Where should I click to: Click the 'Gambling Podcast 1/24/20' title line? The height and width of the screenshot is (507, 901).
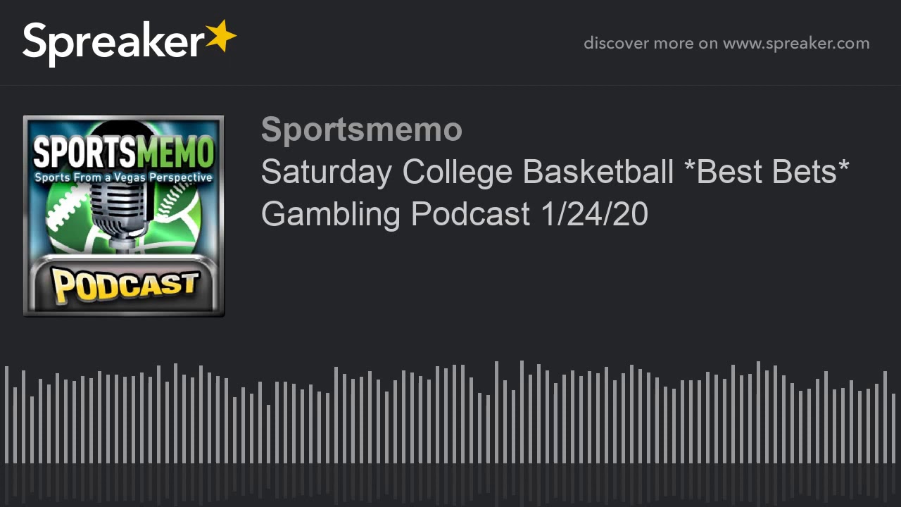coord(455,214)
